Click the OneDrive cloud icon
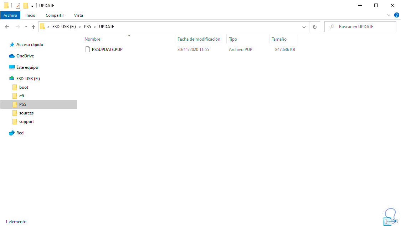401x226 pixels. coord(12,56)
